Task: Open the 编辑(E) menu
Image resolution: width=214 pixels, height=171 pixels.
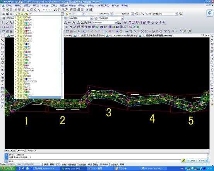Action: tap(18, 5)
